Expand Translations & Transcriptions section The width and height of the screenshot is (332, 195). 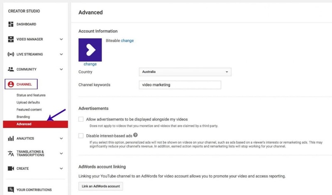click(x=61, y=153)
